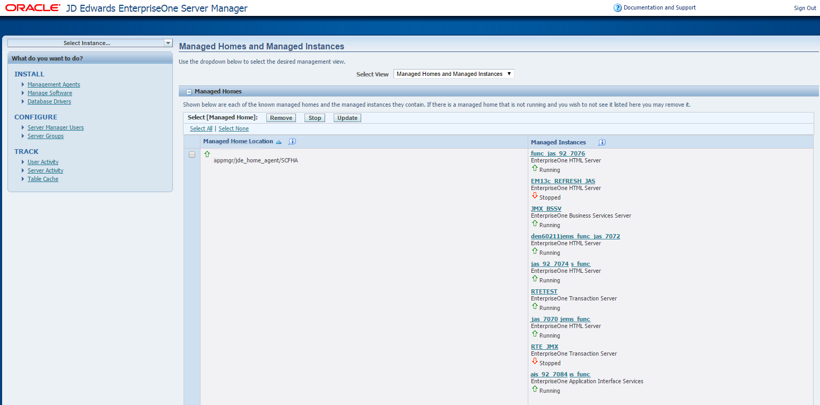
Task: Click the Stop button
Action: pos(315,118)
